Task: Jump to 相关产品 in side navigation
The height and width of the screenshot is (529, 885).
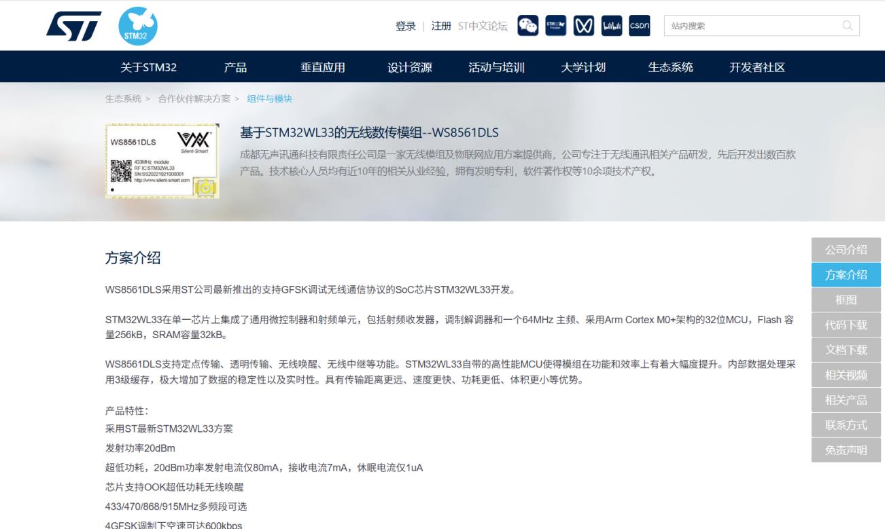Action: click(846, 400)
